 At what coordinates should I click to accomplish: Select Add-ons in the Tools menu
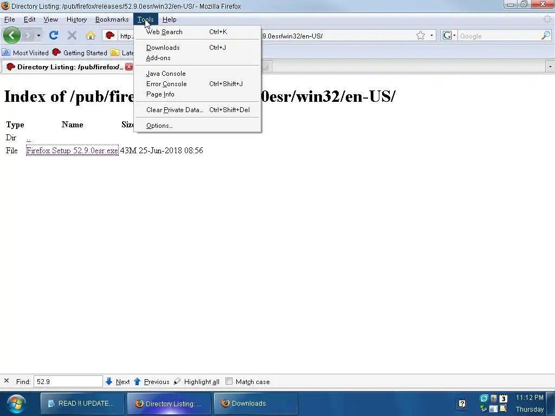(197, 57)
